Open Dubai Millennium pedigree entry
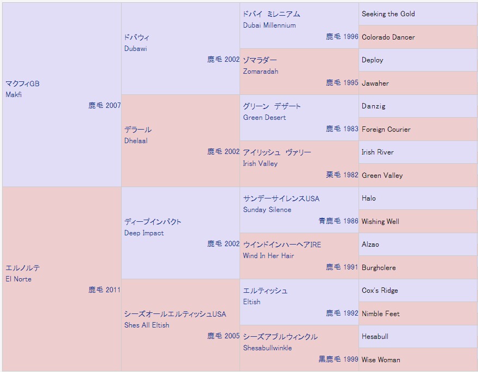 (269, 25)
